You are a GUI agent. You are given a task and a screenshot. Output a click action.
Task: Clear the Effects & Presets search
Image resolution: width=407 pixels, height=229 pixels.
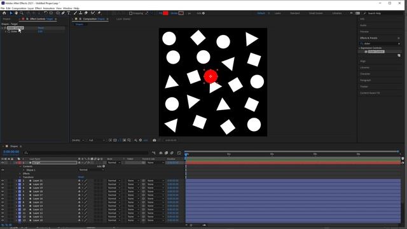click(399, 44)
